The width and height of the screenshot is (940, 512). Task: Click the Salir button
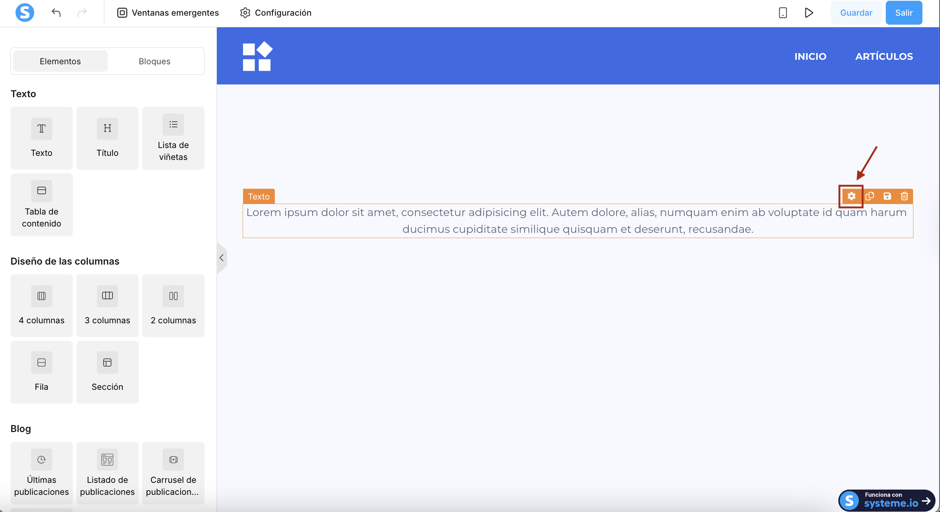(903, 13)
